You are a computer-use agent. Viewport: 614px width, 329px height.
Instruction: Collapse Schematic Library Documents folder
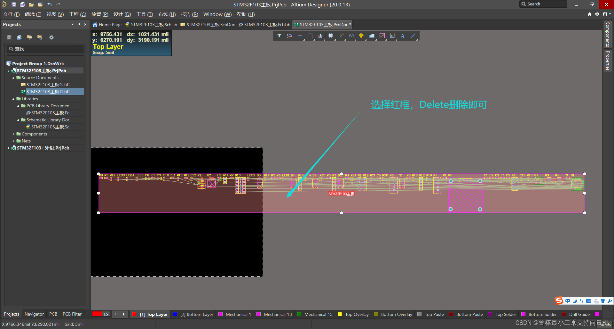tap(18, 120)
